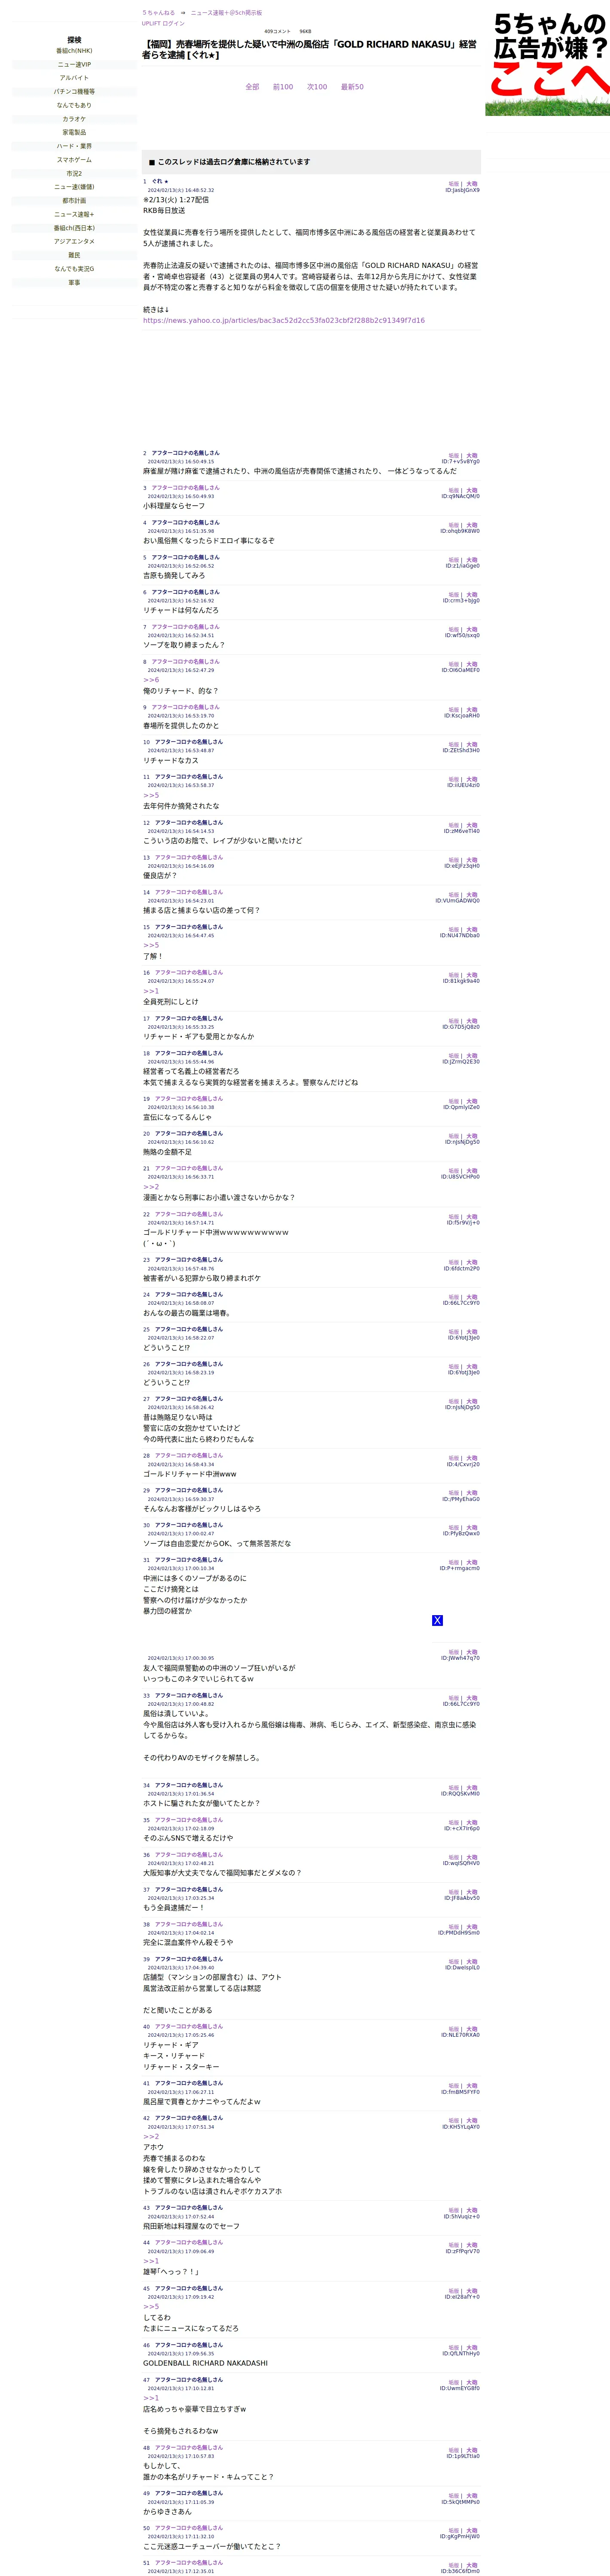Click the thread title mentioning GOLD RICHARD NAKASU
The image size is (610, 2576).
tap(309, 49)
